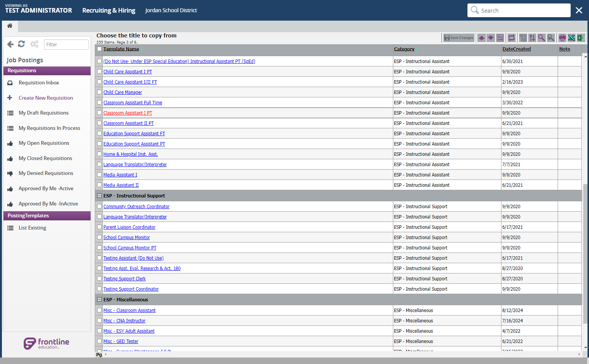Refresh the sidebar with the refresh icon
Screen dimensions: 589x364
[x=21, y=44]
